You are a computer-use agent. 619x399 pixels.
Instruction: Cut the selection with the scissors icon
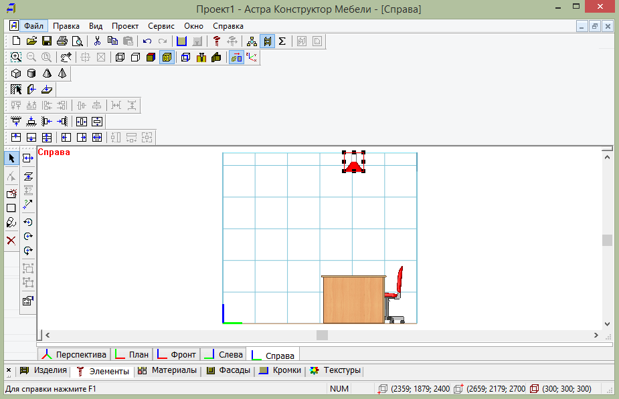coord(97,41)
